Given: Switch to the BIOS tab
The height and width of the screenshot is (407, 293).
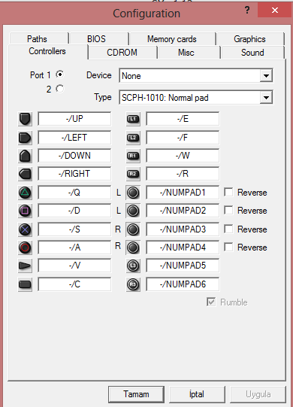Looking at the screenshot, I should coord(99,39).
